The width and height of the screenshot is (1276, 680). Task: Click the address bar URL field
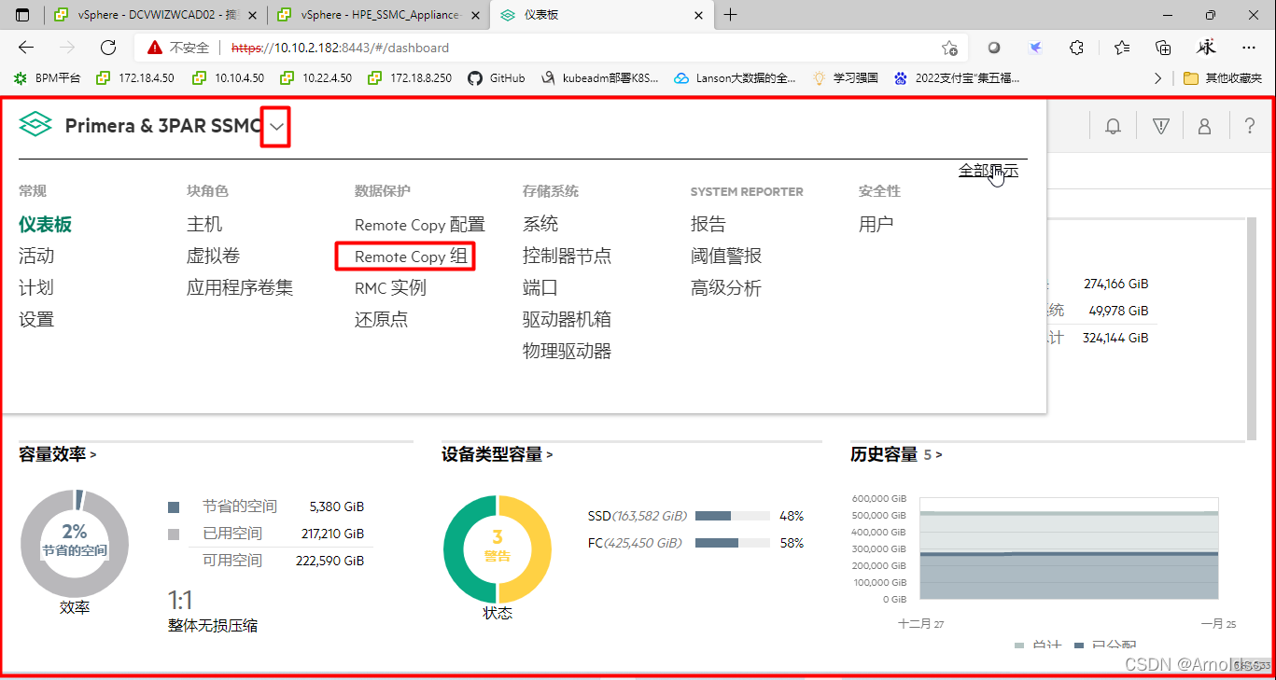(551, 48)
